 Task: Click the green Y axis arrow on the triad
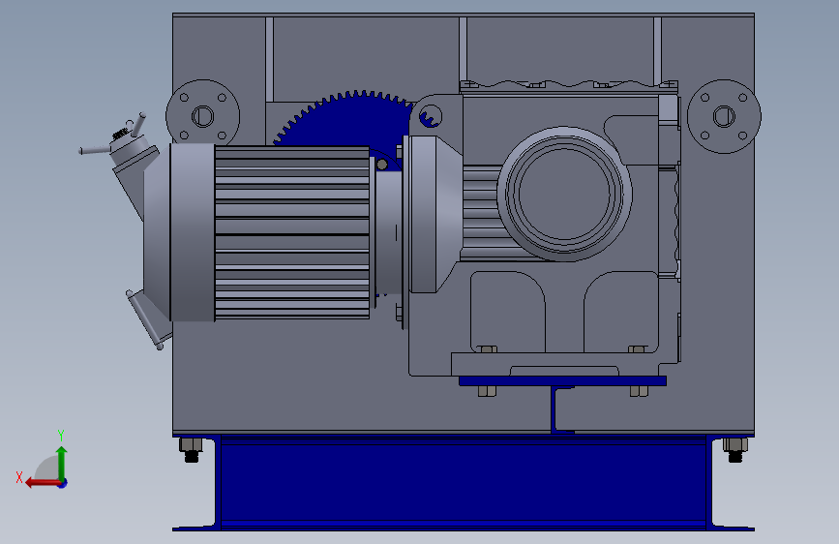[62, 463]
